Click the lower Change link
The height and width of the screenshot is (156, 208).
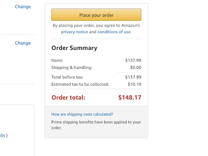tap(23, 43)
